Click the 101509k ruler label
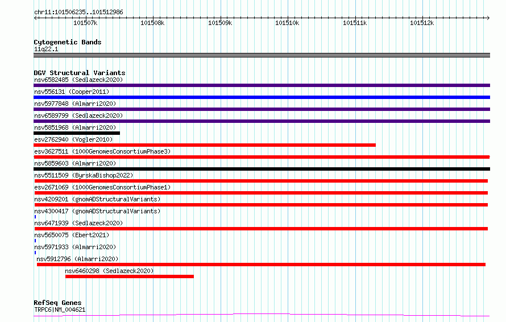The height and width of the screenshot is (322, 506). point(220,23)
